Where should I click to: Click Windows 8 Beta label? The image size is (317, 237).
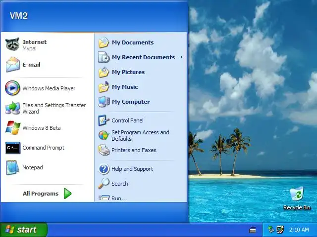[x=42, y=128]
